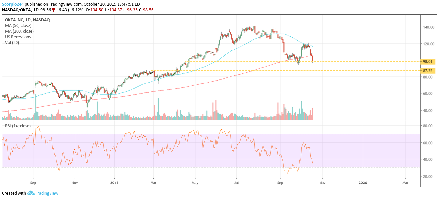Click the NASDAQ:OKTA symbol text in header
Viewport: 439px width, 199px height.
[17, 10]
